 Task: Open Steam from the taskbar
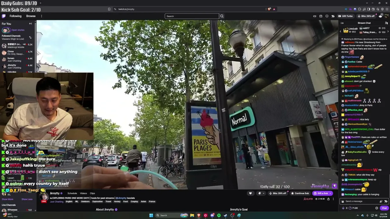pyautogui.click(x=225, y=215)
